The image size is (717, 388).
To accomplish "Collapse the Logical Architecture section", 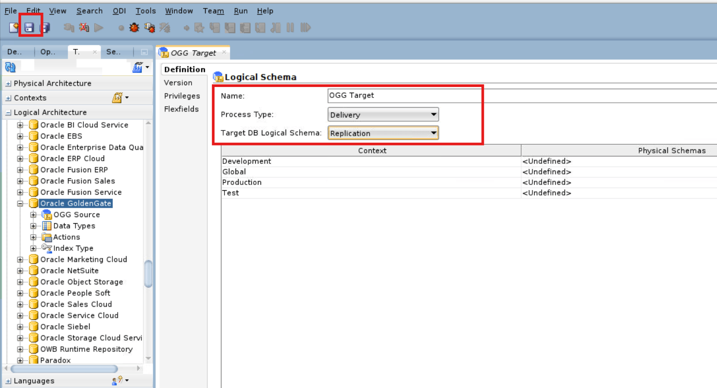I will pyautogui.click(x=8, y=112).
